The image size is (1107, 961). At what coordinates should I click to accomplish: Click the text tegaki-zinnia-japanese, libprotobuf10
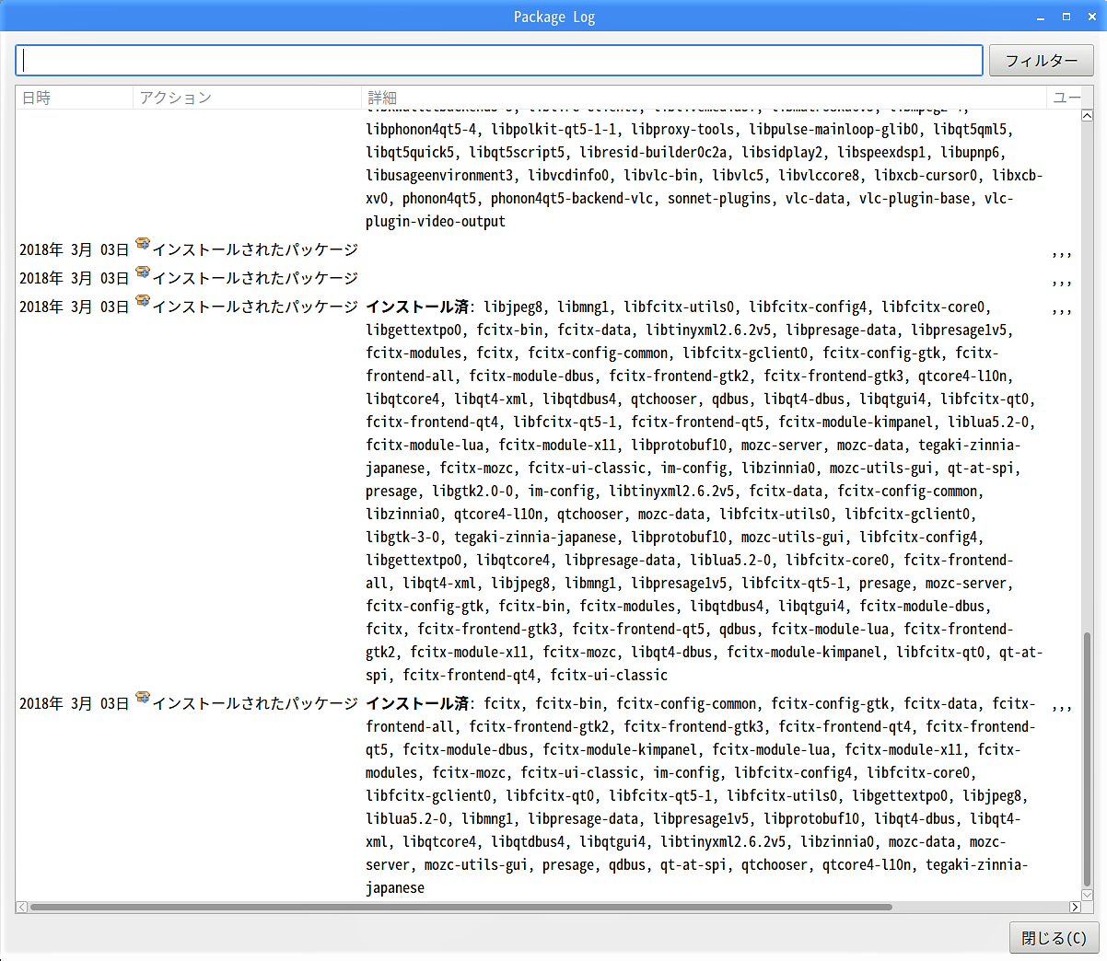(x=590, y=538)
